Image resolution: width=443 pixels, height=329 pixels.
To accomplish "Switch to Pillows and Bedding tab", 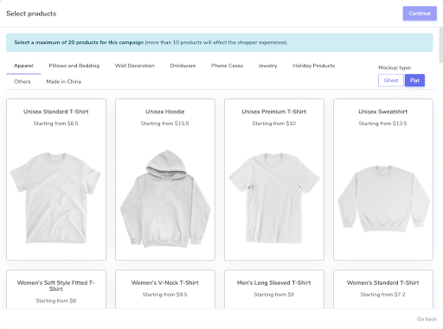I will click(74, 66).
